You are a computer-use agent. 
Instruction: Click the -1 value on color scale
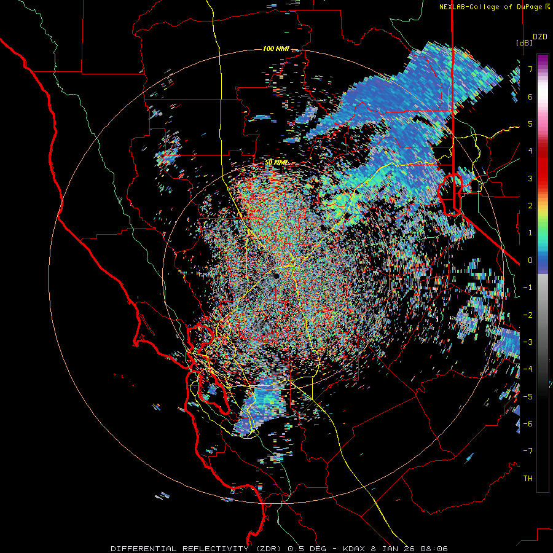click(528, 288)
